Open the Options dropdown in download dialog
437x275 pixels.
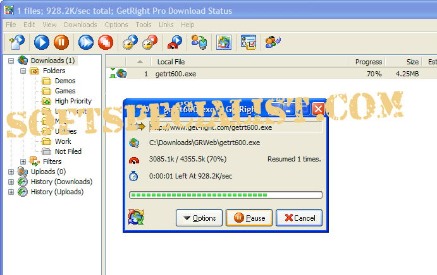pos(199,218)
